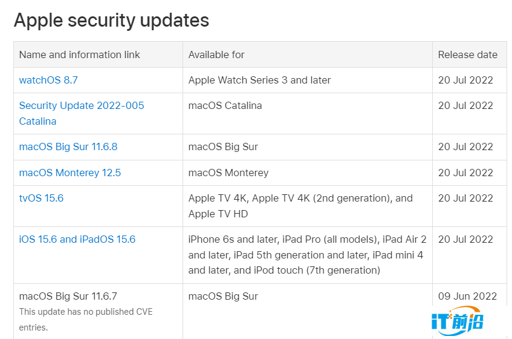
Task: Click the no published CVE entries note
Action: [86, 320]
